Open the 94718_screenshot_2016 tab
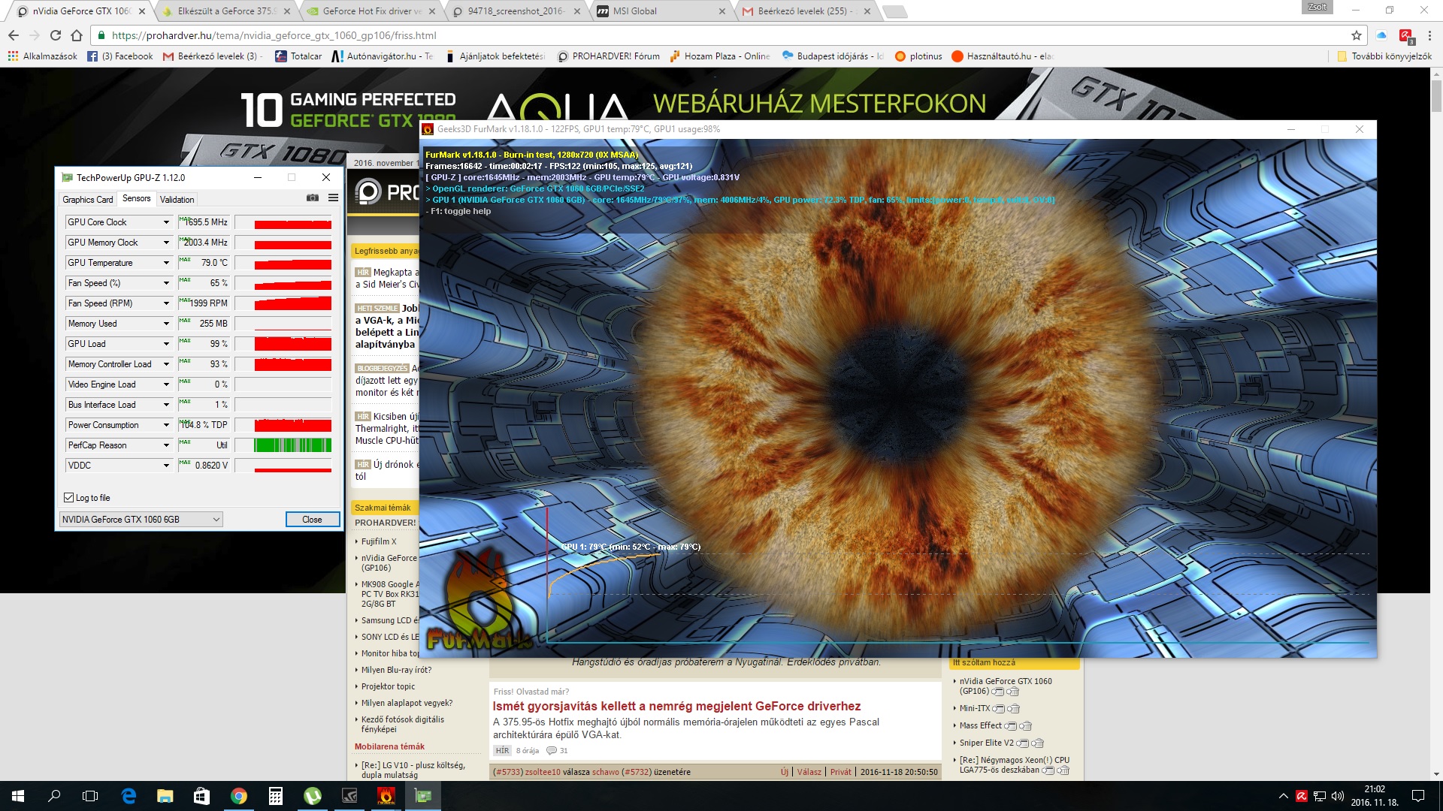Screen dimensions: 1443x811 [x=516, y=11]
